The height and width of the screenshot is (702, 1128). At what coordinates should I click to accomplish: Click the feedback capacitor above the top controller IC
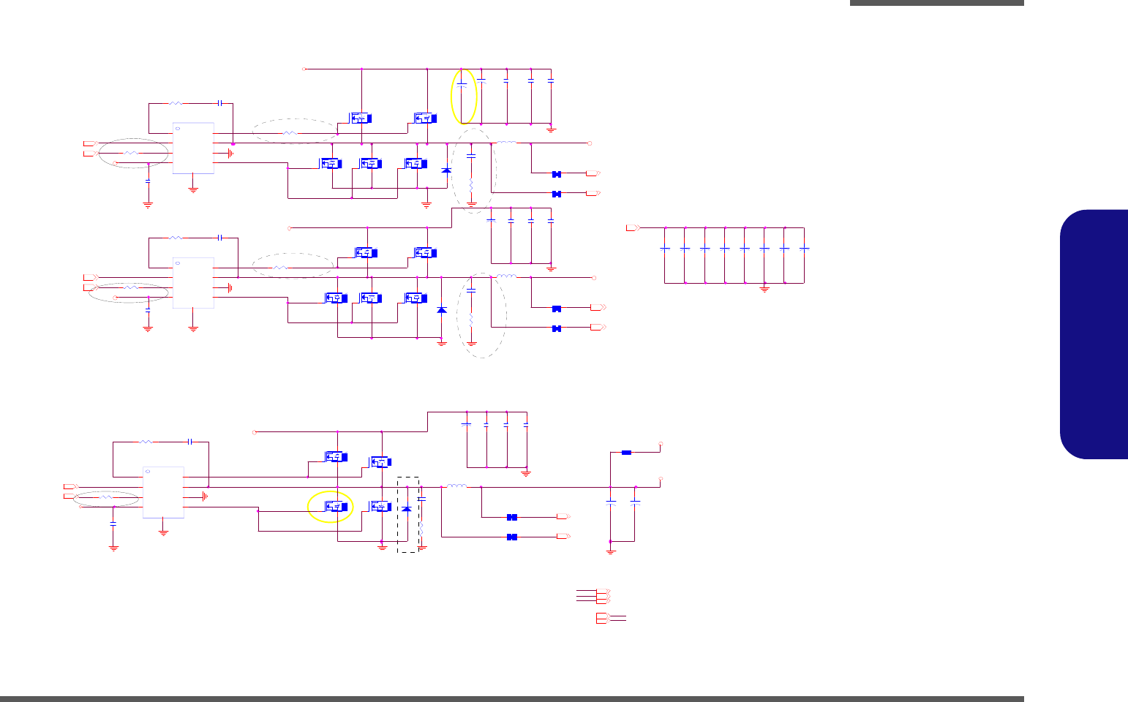click(219, 103)
